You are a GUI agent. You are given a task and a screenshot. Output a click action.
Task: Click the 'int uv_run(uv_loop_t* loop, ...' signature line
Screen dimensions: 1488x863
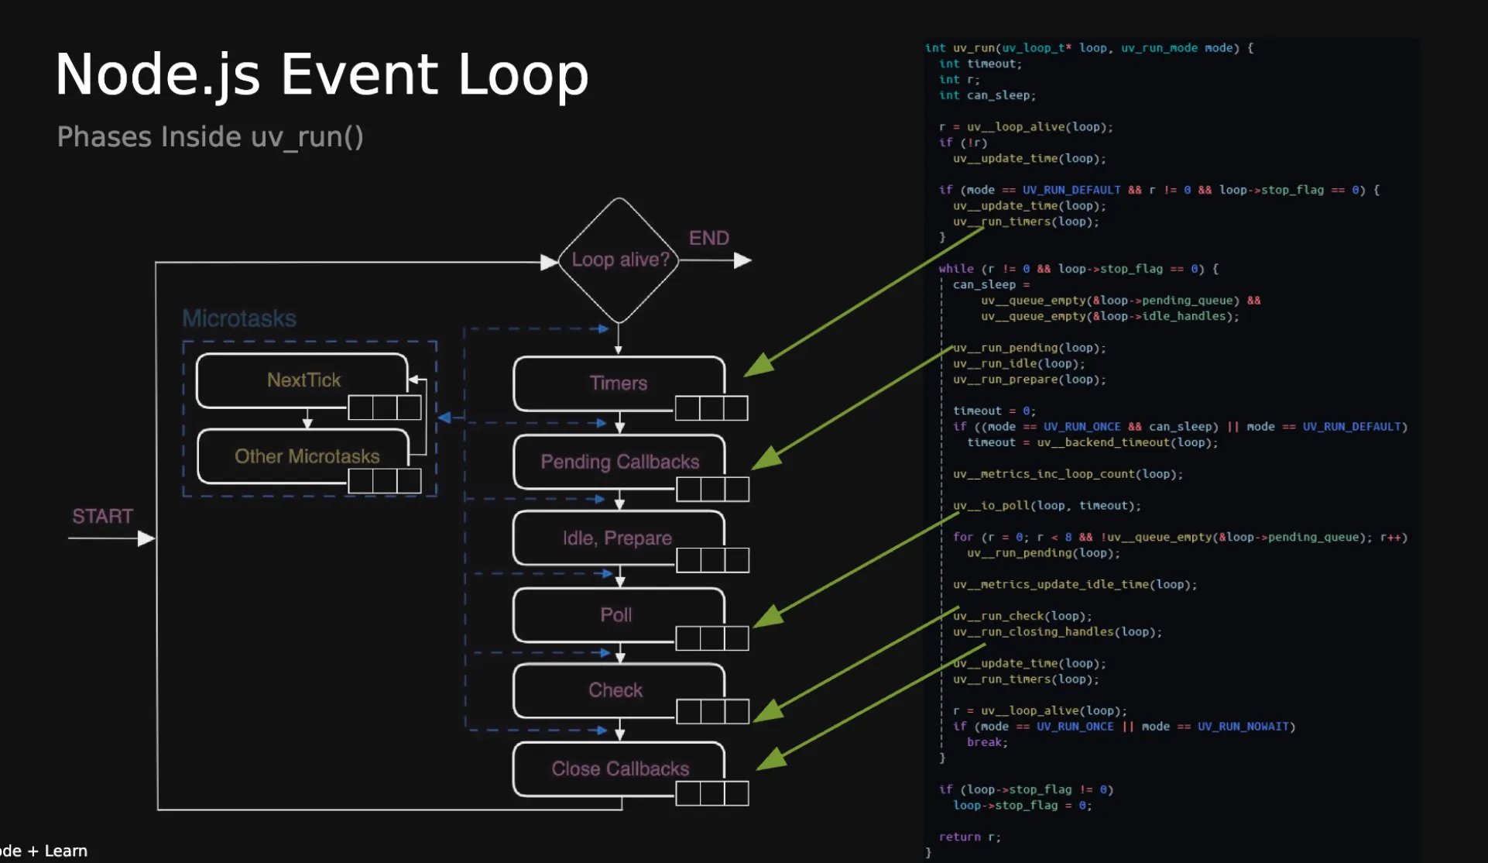1089,48
